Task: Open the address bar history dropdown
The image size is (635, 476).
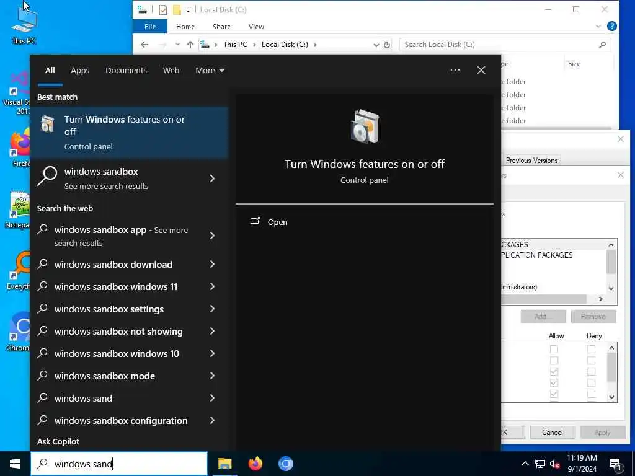Action: pos(376,45)
